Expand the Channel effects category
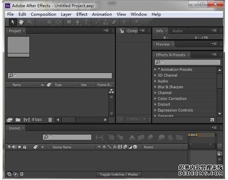Viewport: 228px width, 180px height. pos(155,93)
